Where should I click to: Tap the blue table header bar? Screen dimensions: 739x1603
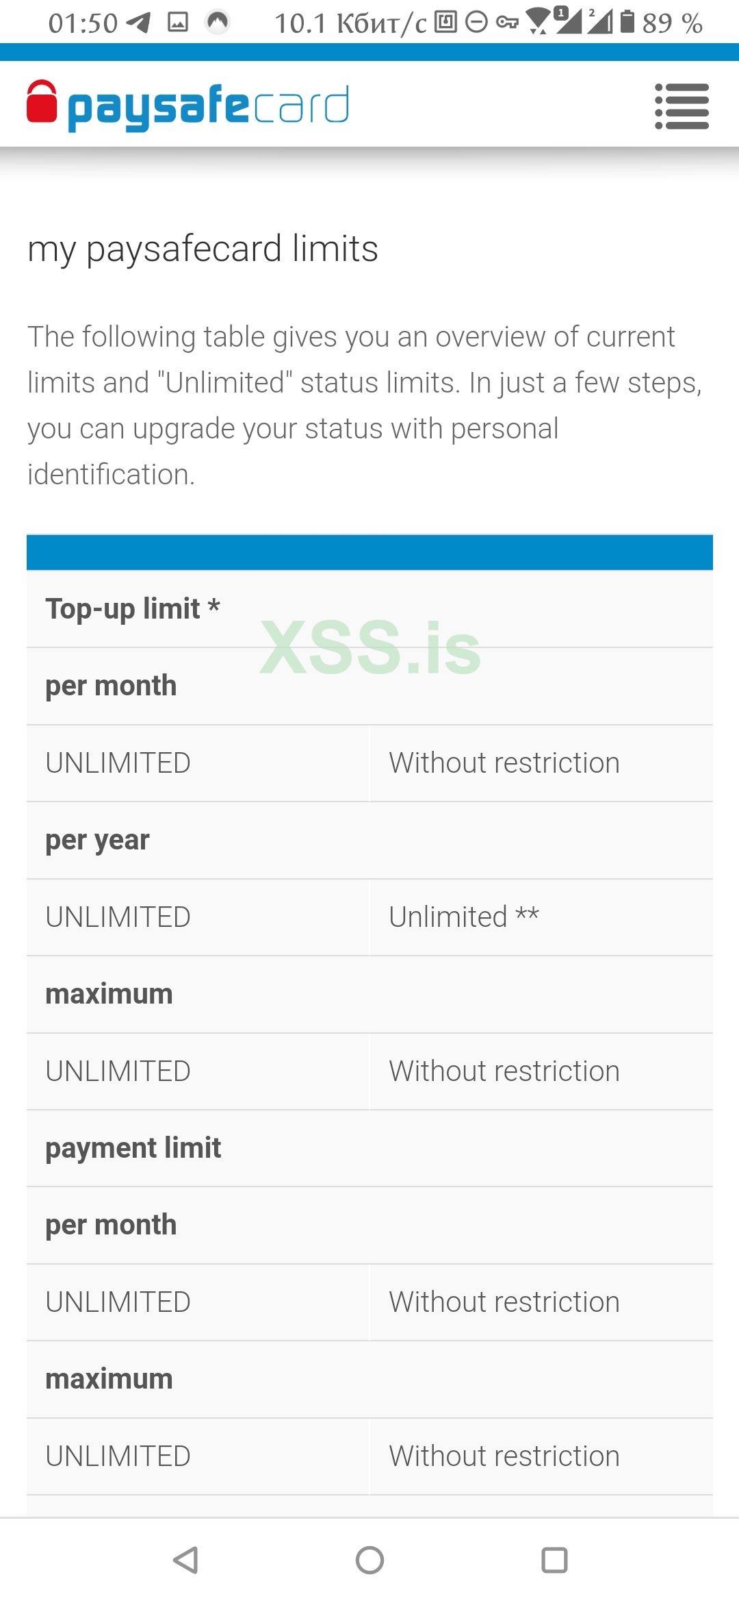coord(369,552)
